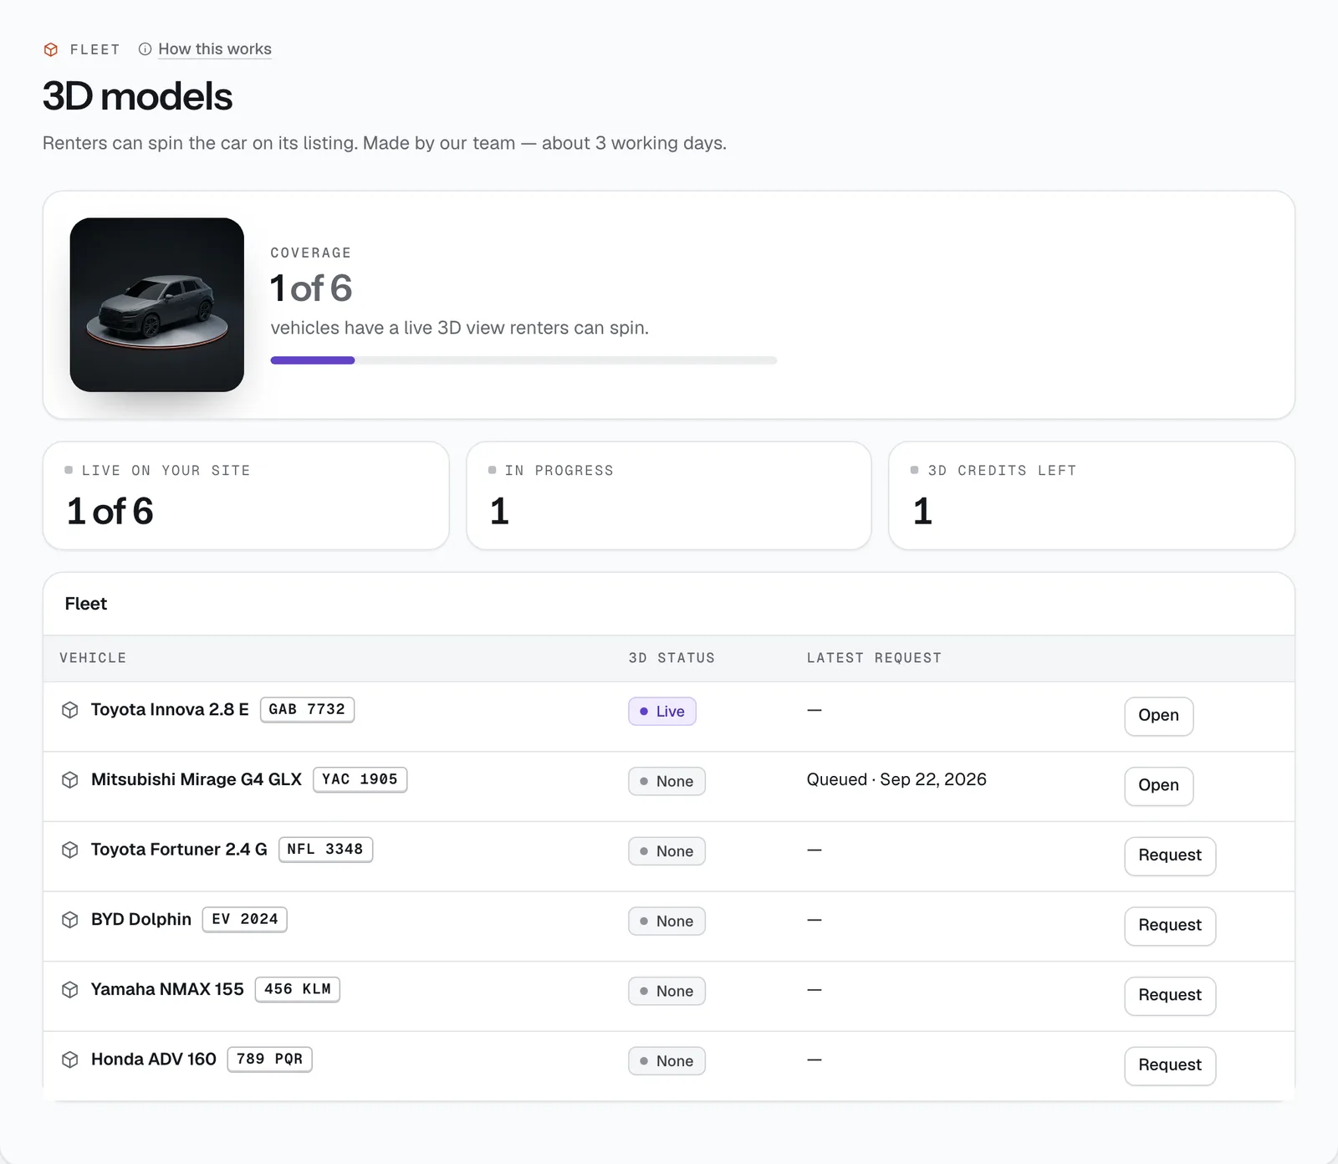
Task: Request a 3D model for BYD Dolphin
Action: pyautogui.click(x=1170, y=926)
